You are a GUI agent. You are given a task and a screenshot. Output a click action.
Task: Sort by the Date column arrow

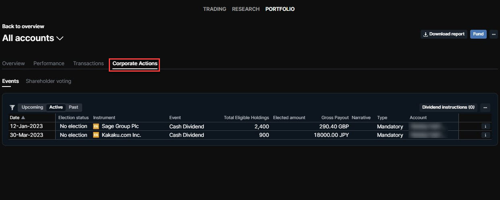23,118
